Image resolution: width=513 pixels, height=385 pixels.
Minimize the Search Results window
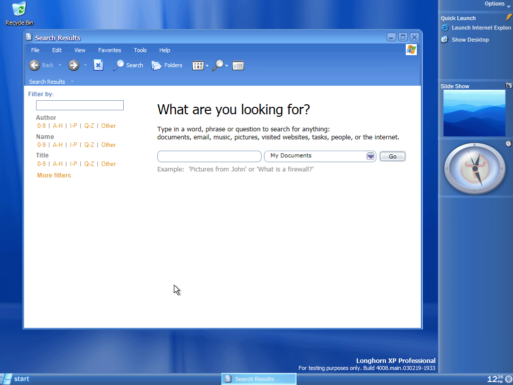tap(391, 37)
